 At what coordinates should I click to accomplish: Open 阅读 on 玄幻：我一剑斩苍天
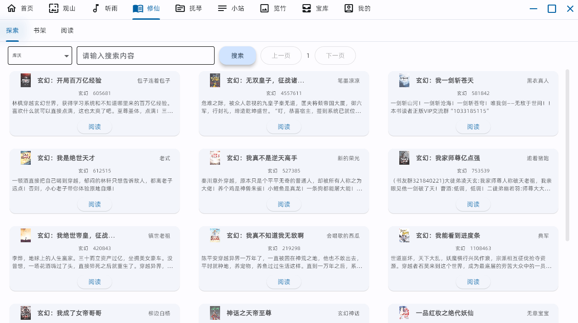coord(473,127)
